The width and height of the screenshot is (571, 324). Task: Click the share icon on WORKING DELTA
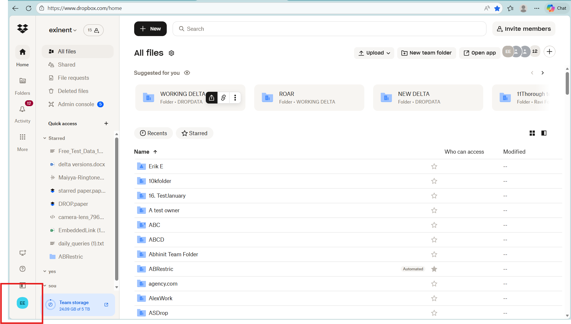tap(212, 98)
